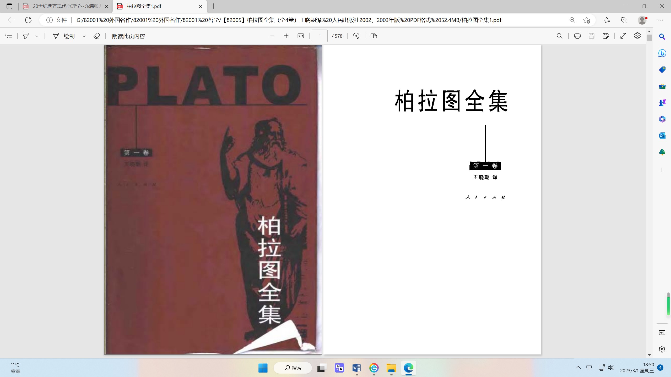
Task: Toggle fit to width view
Action: click(x=301, y=36)
